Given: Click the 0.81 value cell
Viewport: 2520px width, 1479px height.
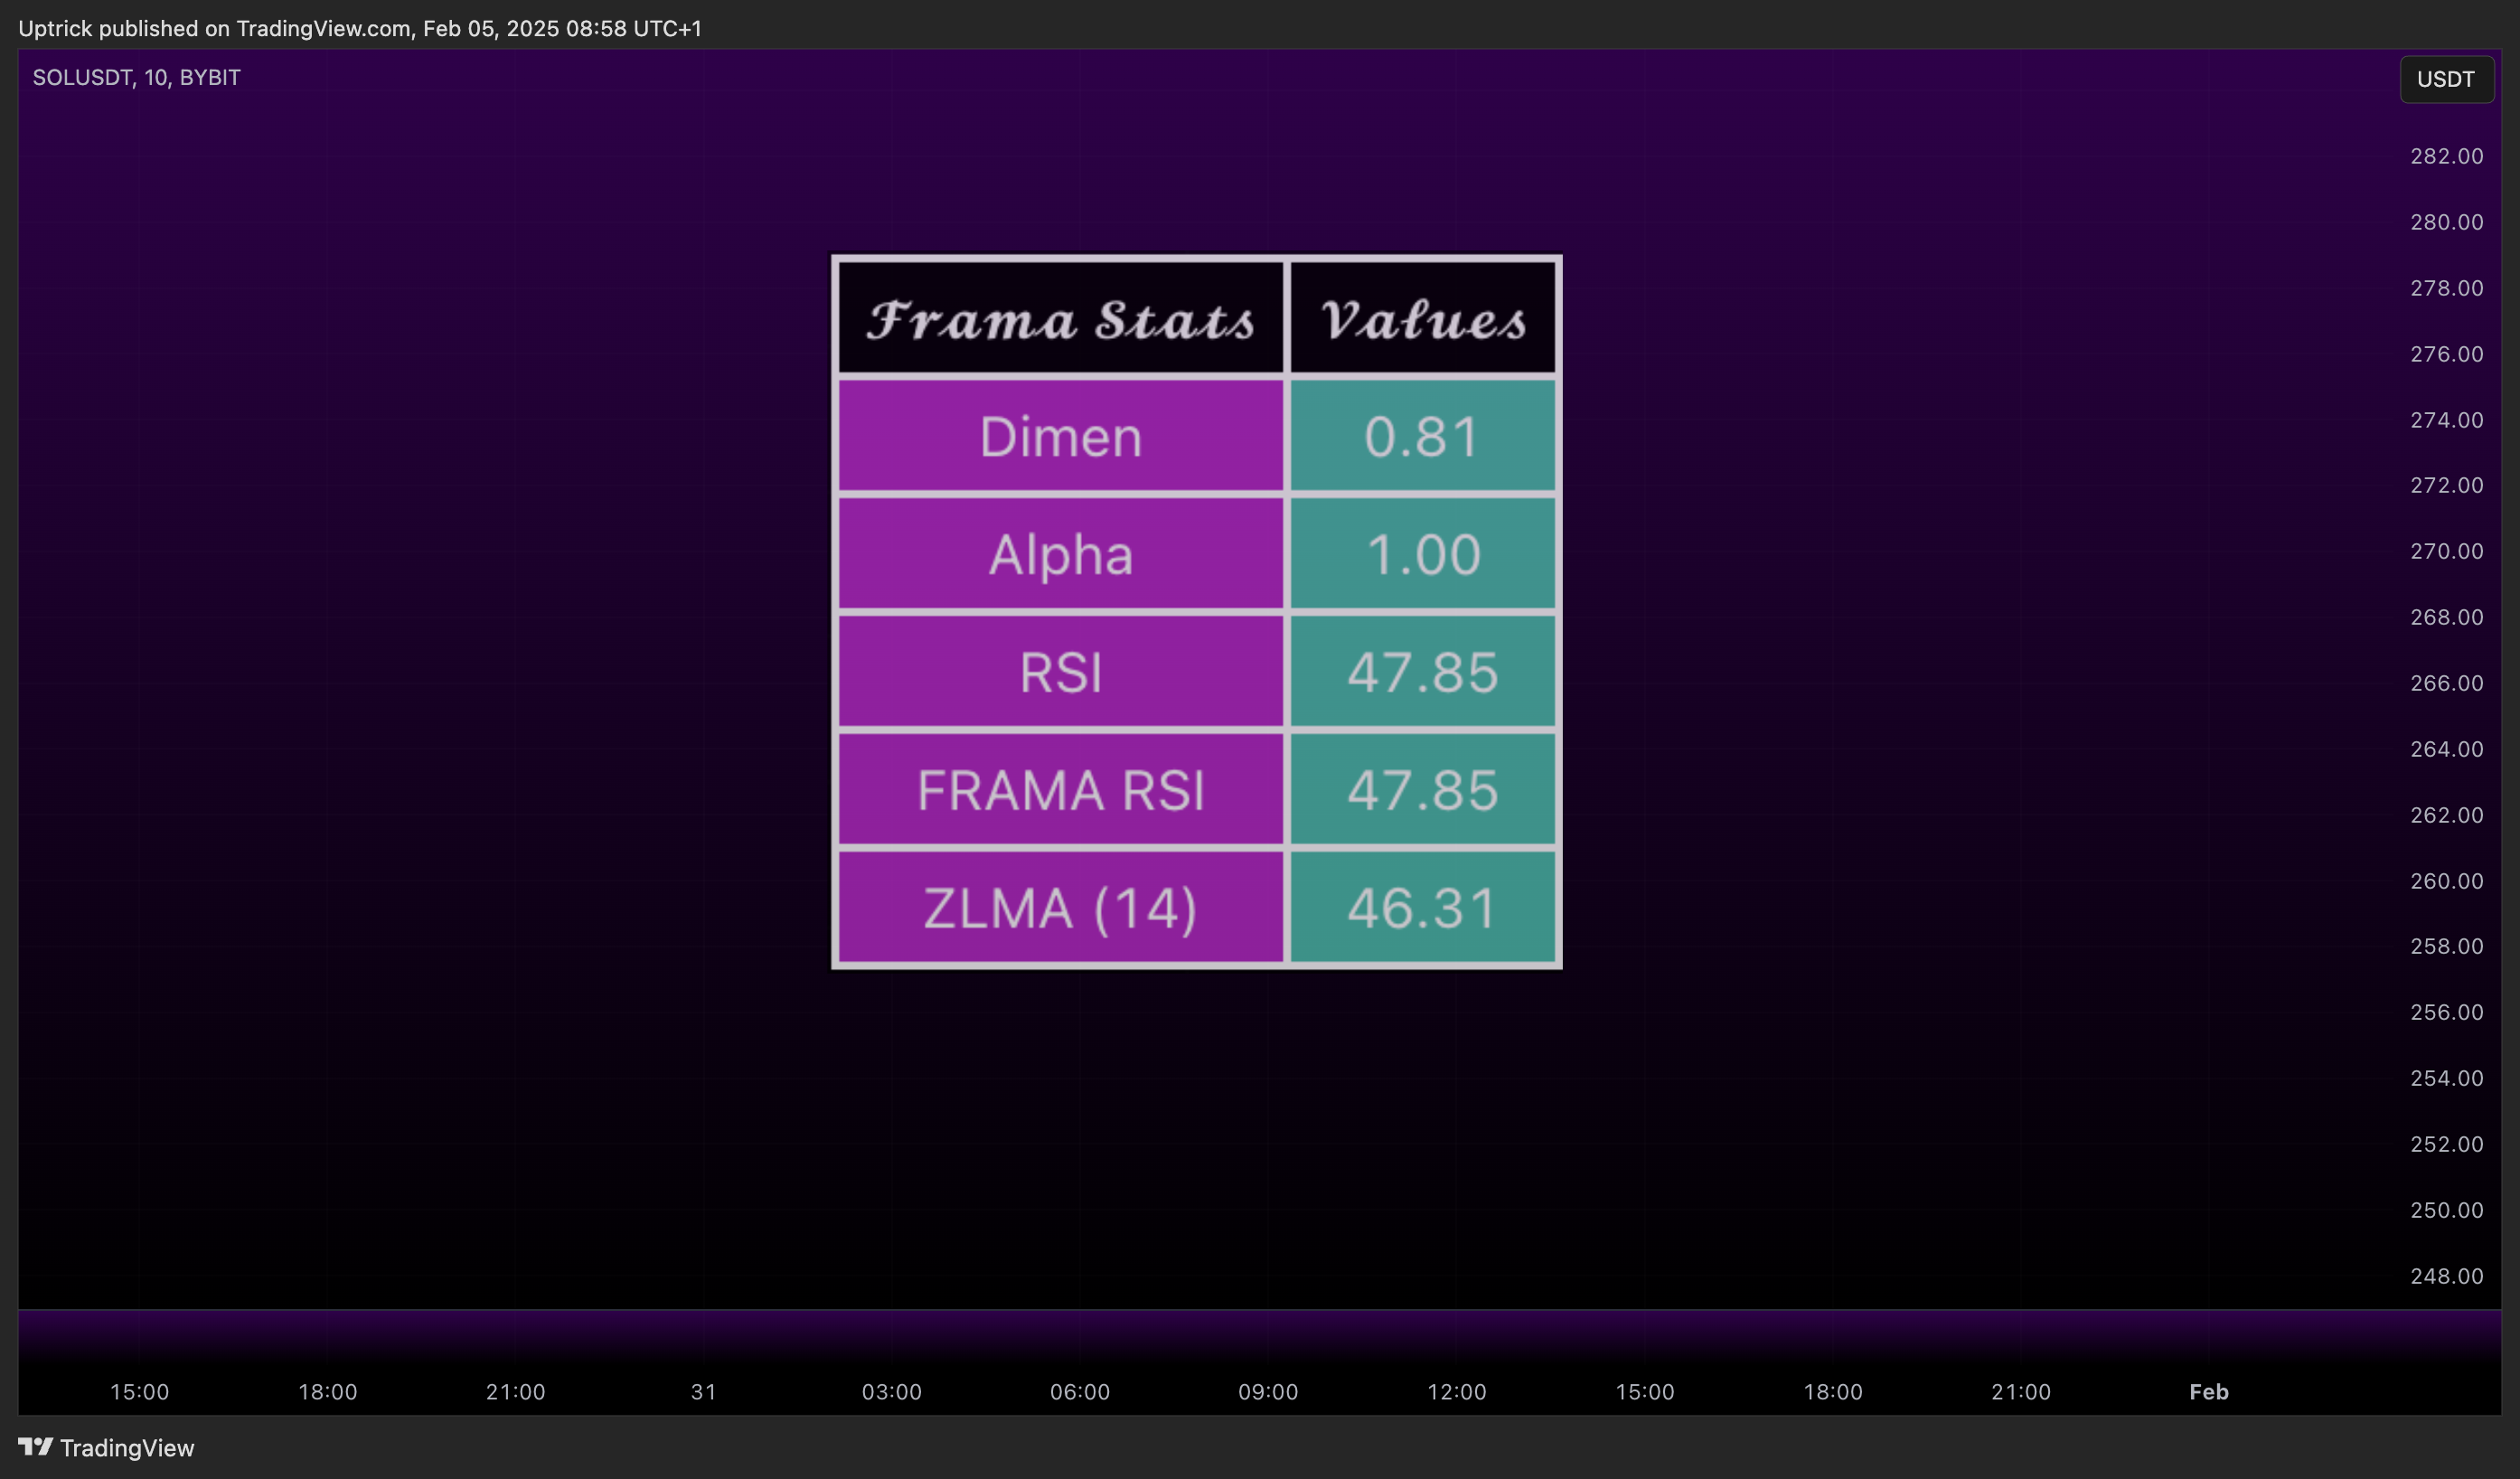Looking at the screenshot, I should pos(1422,436).
